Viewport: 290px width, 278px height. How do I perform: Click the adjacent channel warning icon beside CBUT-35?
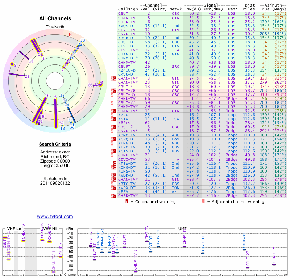[112, 94]
